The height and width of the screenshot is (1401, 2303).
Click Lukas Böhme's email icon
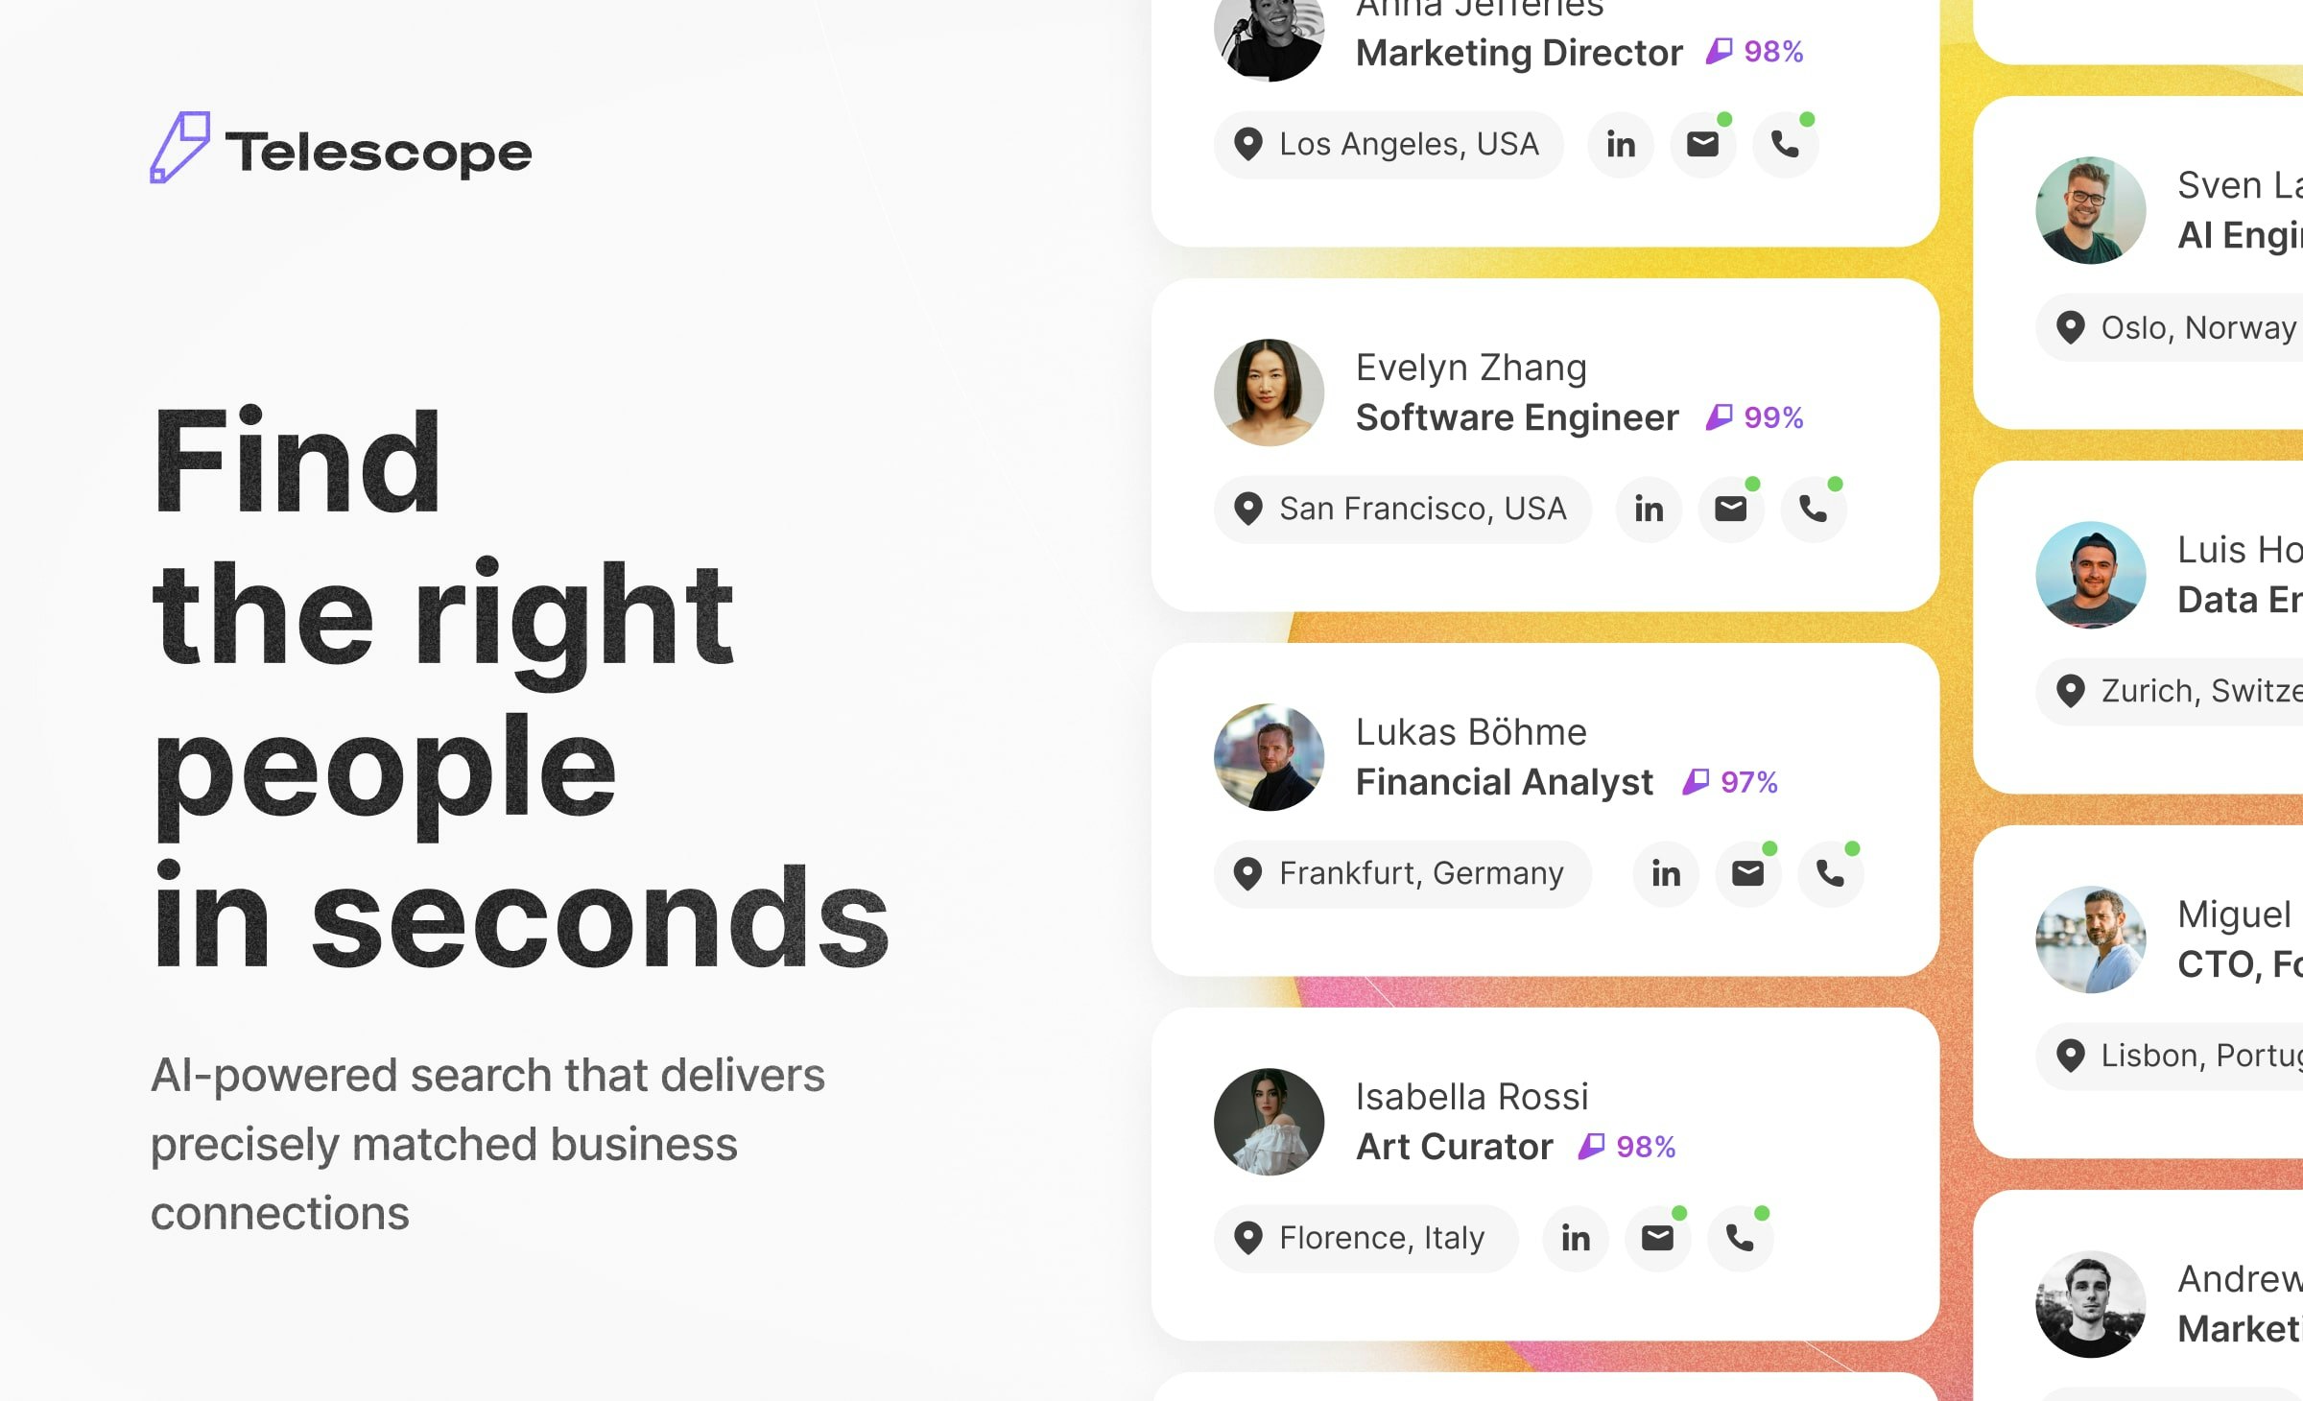1748,874
